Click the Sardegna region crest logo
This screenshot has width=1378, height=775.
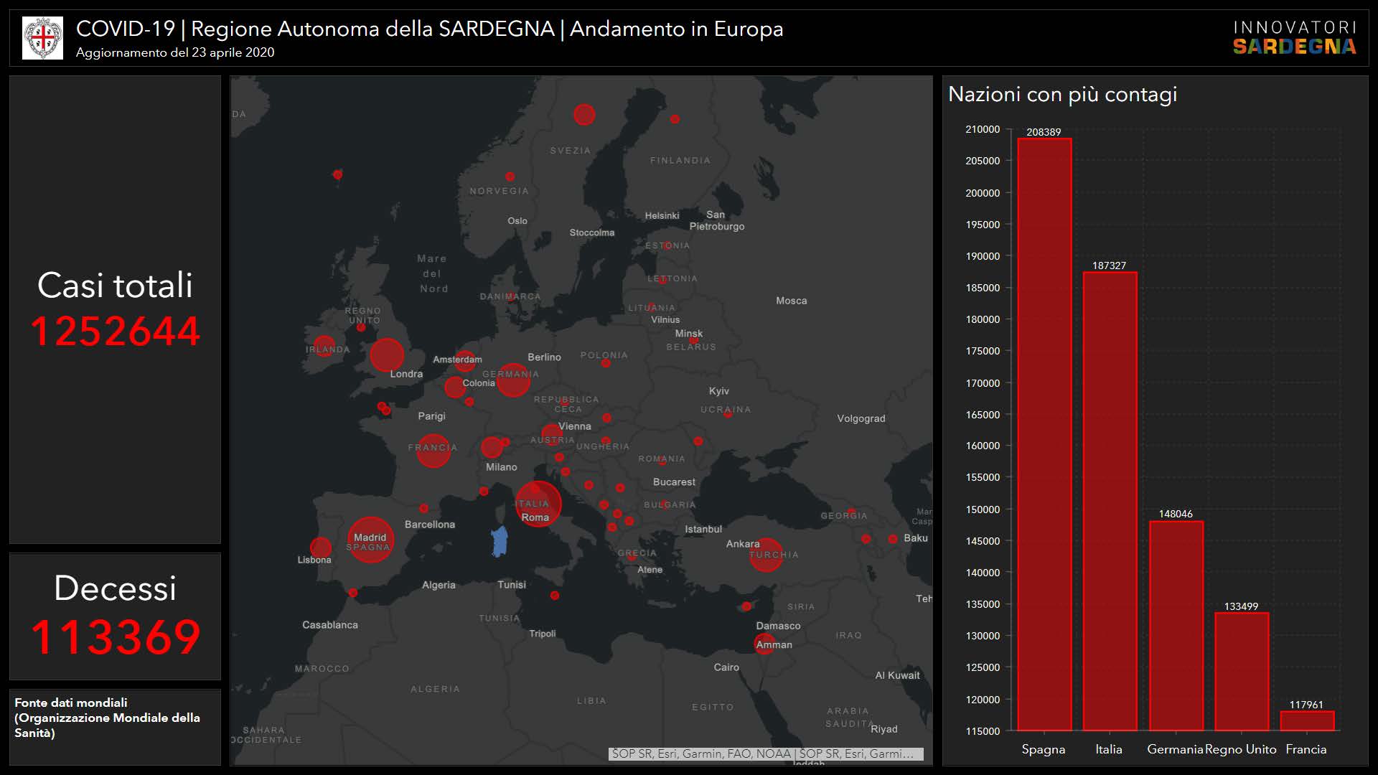coord(42,38)
